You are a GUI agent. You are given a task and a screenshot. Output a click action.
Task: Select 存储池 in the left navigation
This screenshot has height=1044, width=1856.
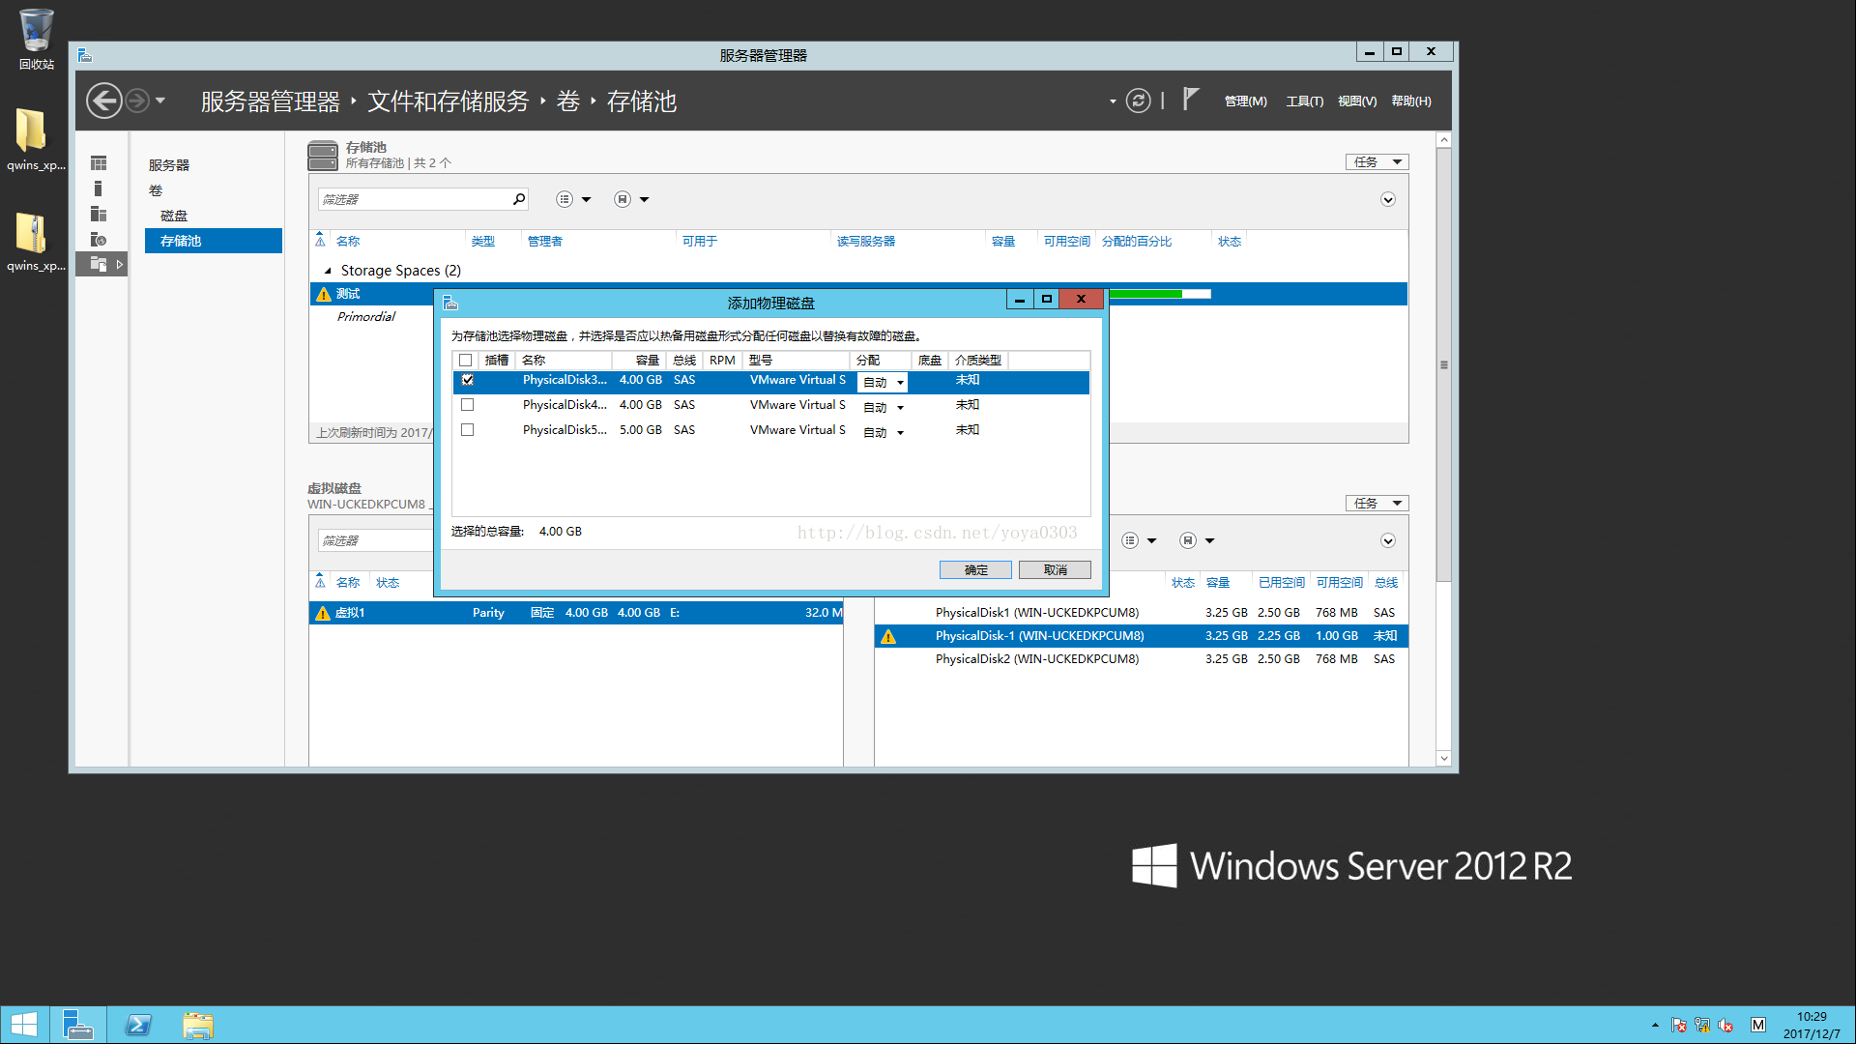[x=214, y=241]
